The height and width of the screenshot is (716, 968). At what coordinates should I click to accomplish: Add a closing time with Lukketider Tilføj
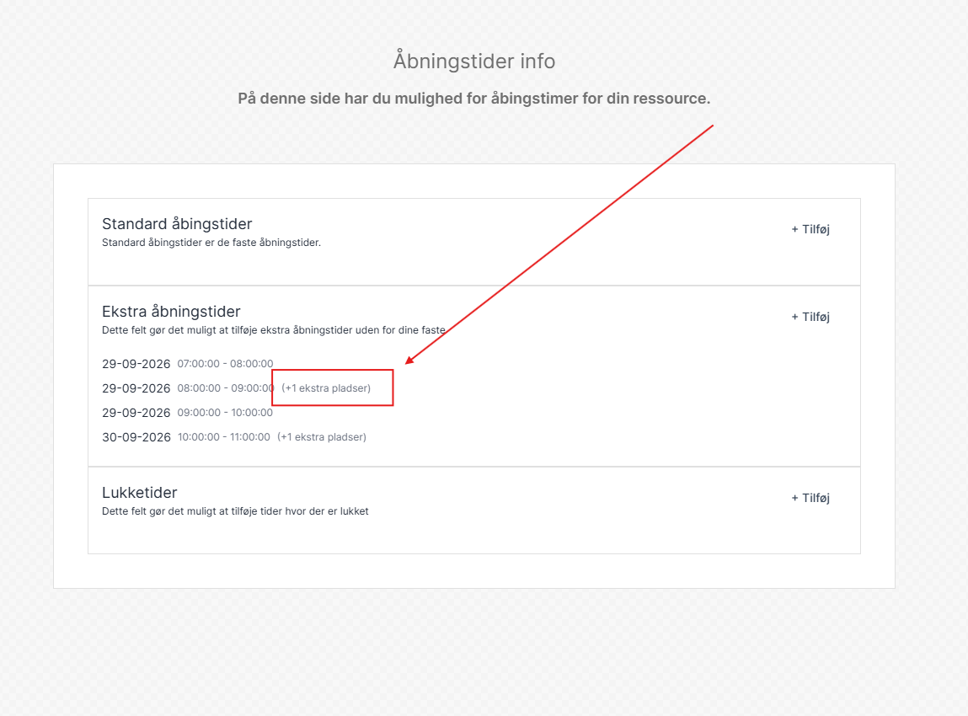[810, 498]
